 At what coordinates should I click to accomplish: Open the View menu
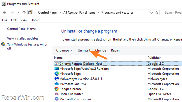pyautogui.click(x=24, y=20)
